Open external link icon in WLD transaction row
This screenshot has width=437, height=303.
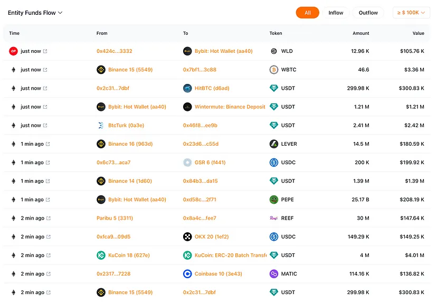pos(45,51)
